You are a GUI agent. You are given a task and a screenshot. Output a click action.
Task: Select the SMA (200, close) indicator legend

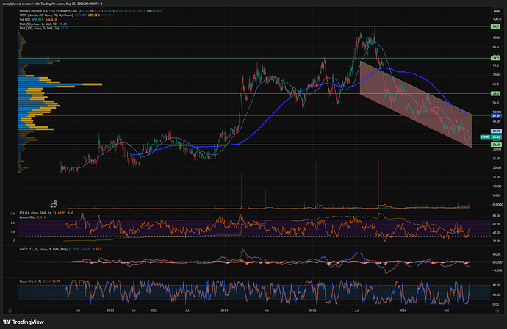(40, 29)
